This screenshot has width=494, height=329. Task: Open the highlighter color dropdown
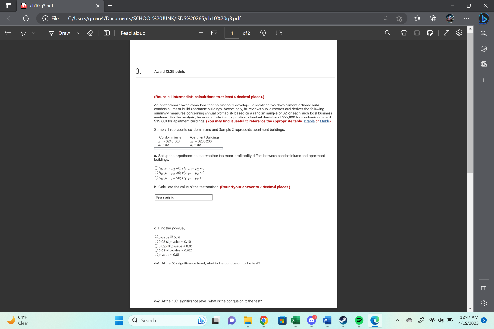tap(33, 33)
